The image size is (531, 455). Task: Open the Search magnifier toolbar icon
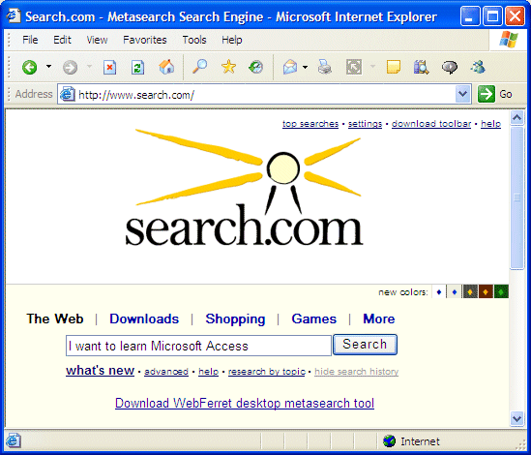coord(200,67)
